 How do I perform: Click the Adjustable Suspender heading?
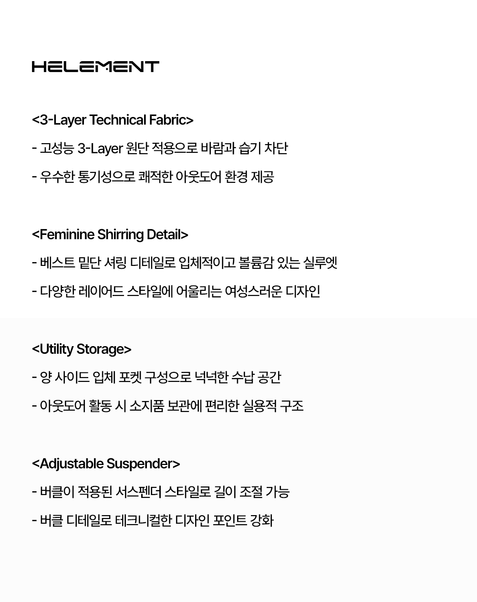point(106,464)
